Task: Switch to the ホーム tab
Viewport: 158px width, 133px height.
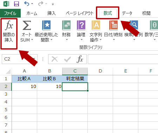Action: tap(32, 13)
